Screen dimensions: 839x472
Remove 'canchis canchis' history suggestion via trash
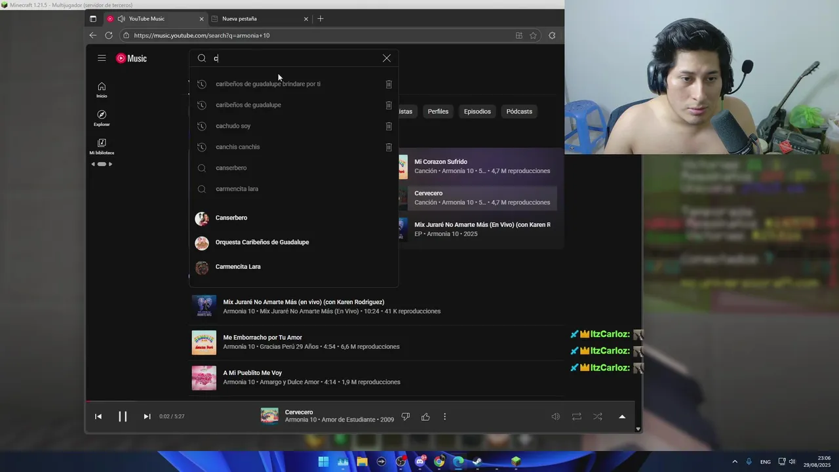click(x=389, y=147)
